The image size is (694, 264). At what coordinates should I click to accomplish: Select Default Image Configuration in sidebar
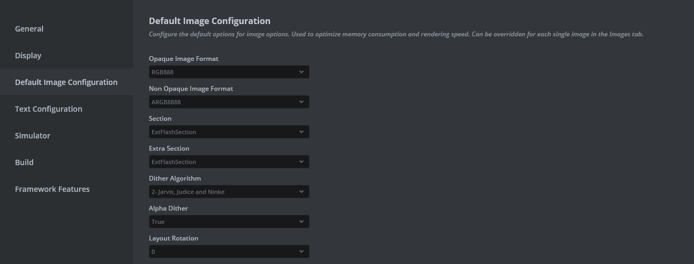[x=66, y=82]
